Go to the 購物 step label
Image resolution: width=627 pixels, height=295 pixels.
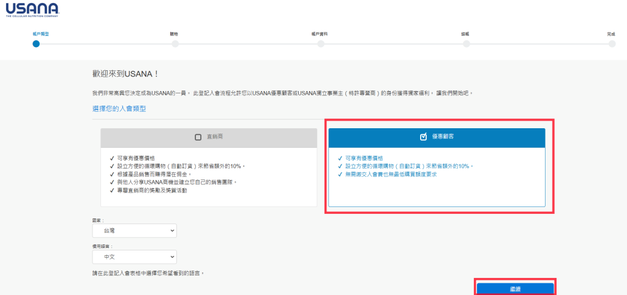(x=173, y=34)
